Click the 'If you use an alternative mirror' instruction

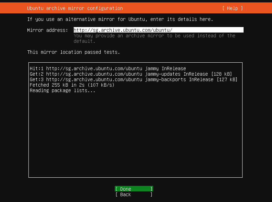click(120, 19)
